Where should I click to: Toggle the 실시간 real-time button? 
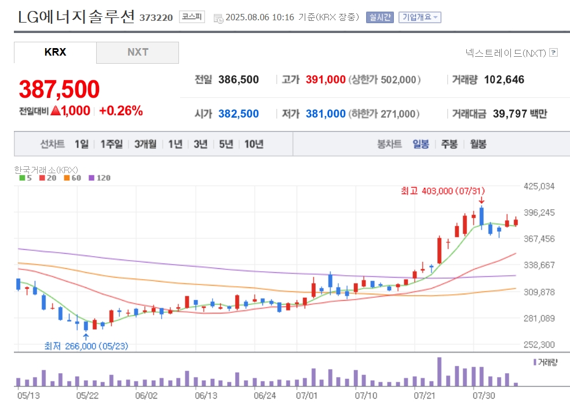pos(380,17)
